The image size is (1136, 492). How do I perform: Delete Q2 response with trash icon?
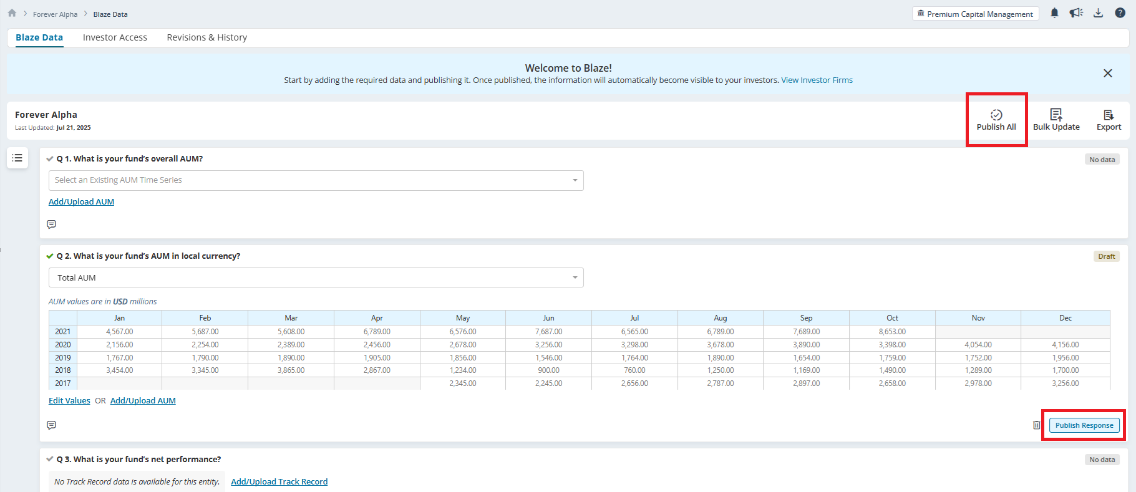(x=1036, y=425)
